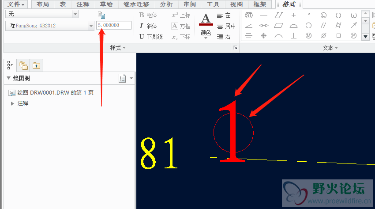Toggle bold 粗体 formatting

point(148,15)
